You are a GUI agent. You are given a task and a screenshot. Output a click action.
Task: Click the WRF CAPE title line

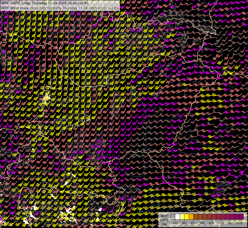[x=45, y=3]
